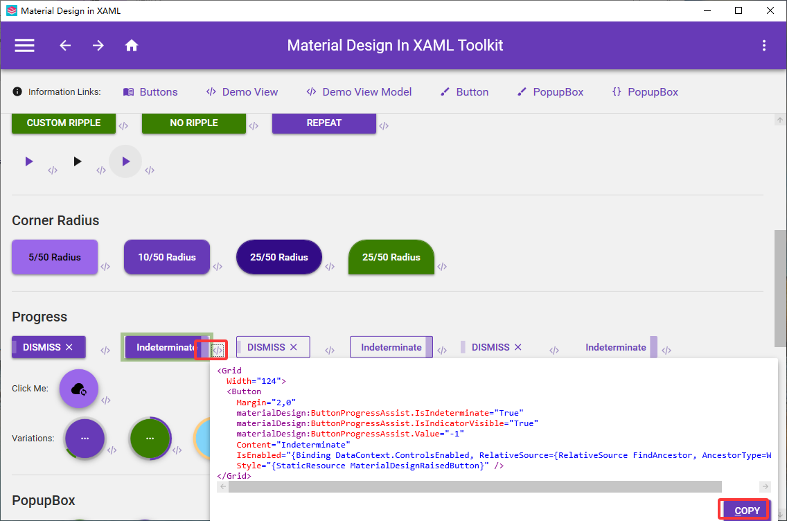Click the green 25/50 Radius button
The width and height of the screenshot is (787, 521).
(x=391, y=257)
